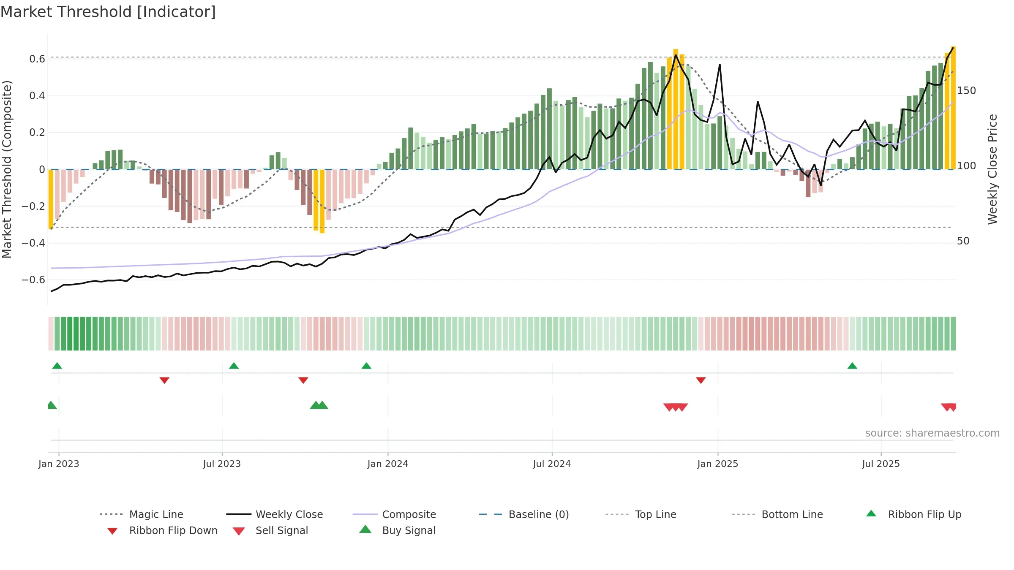Image resolution: width=1014 pixels, height=570 pixels.
Task: Click the Sell Signal cluster in late 2024
Action: 676,407
